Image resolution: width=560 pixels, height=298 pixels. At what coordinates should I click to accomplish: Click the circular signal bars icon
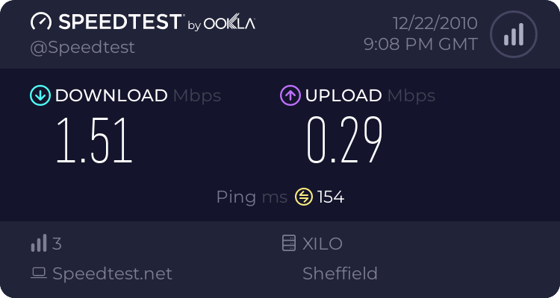tap(513, 34)
